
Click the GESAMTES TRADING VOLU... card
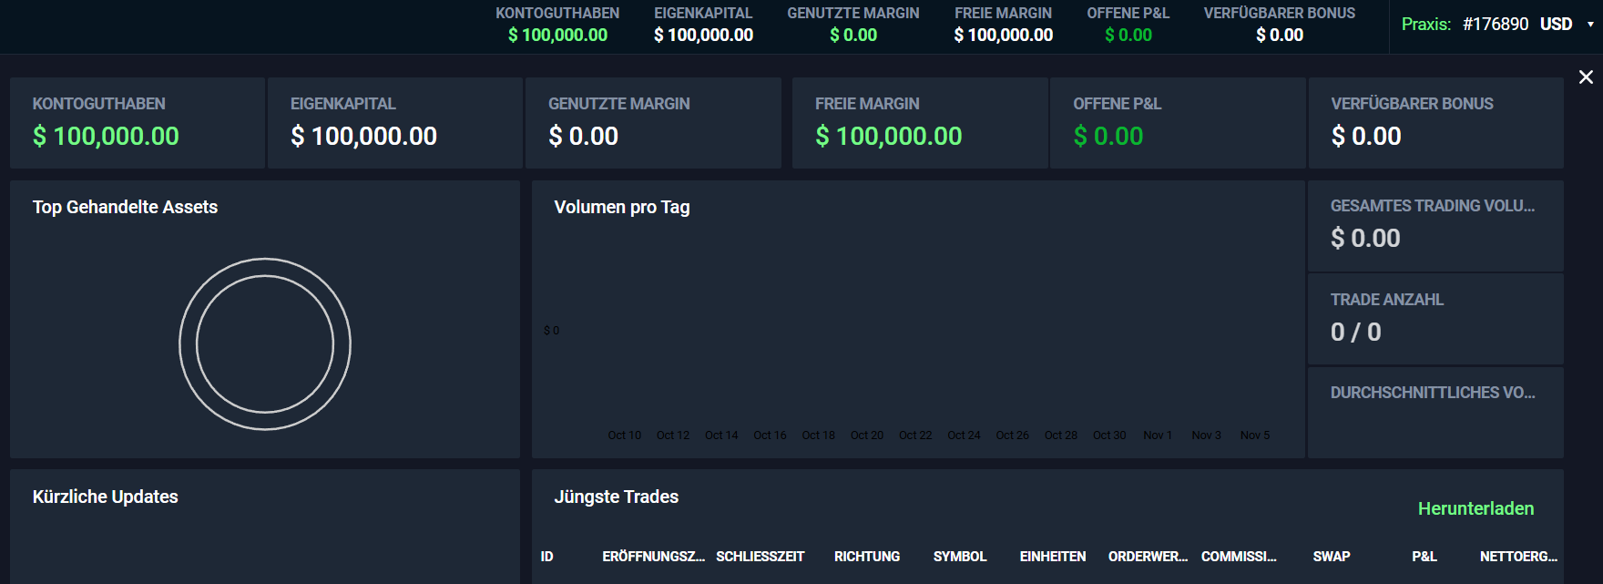tap(1435, 225)
